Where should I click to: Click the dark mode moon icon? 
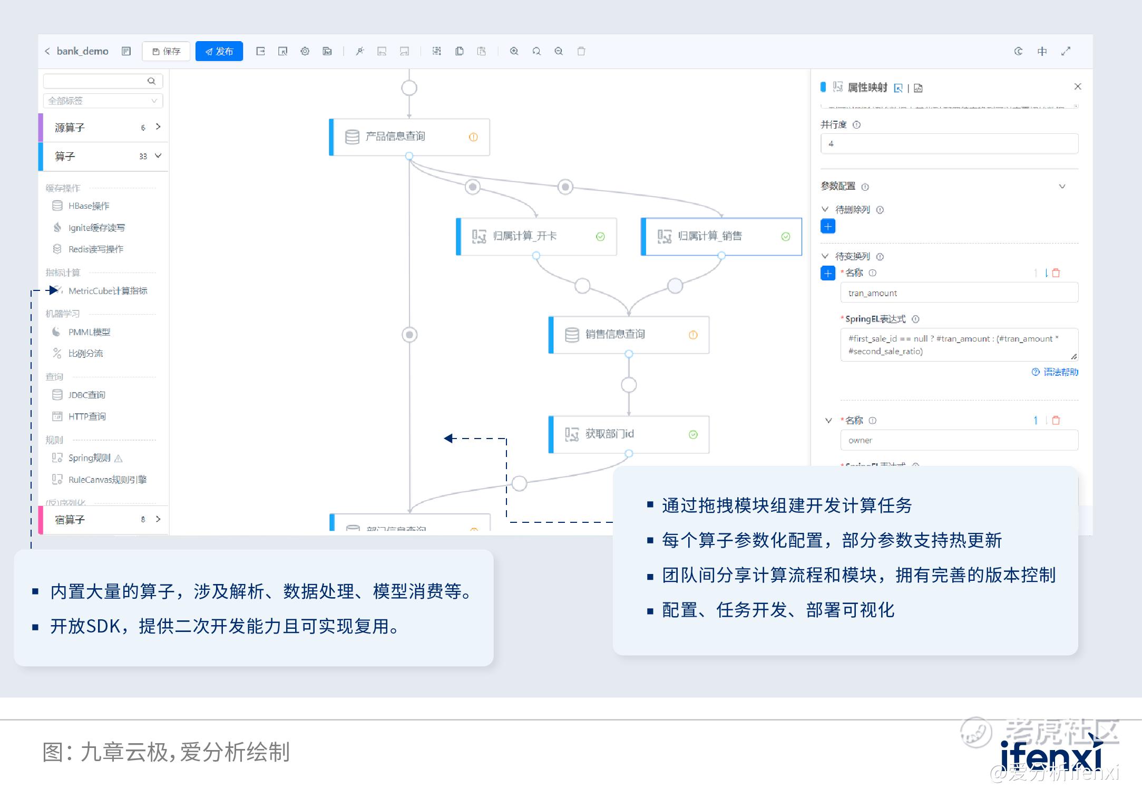(1018, 51)
